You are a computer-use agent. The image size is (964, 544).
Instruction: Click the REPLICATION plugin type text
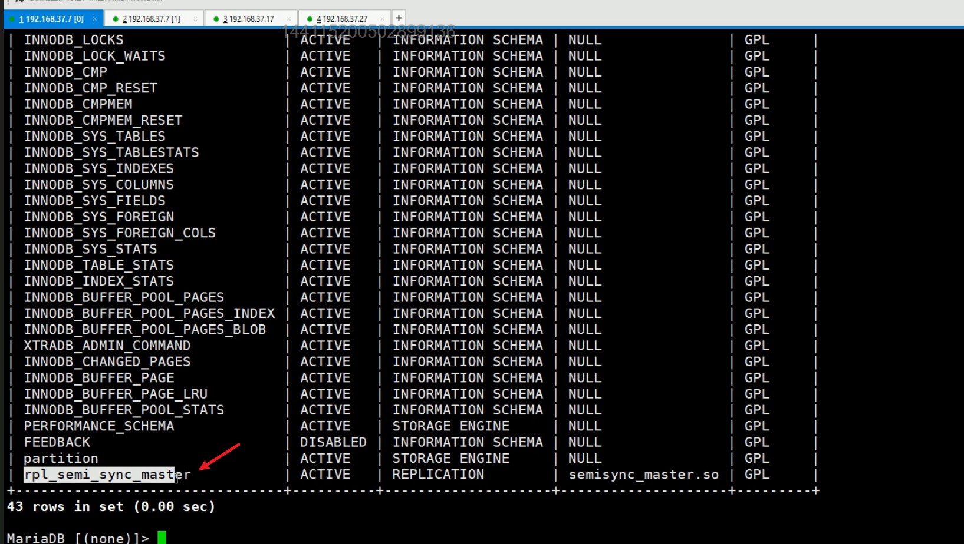click(x=438, y=475)
